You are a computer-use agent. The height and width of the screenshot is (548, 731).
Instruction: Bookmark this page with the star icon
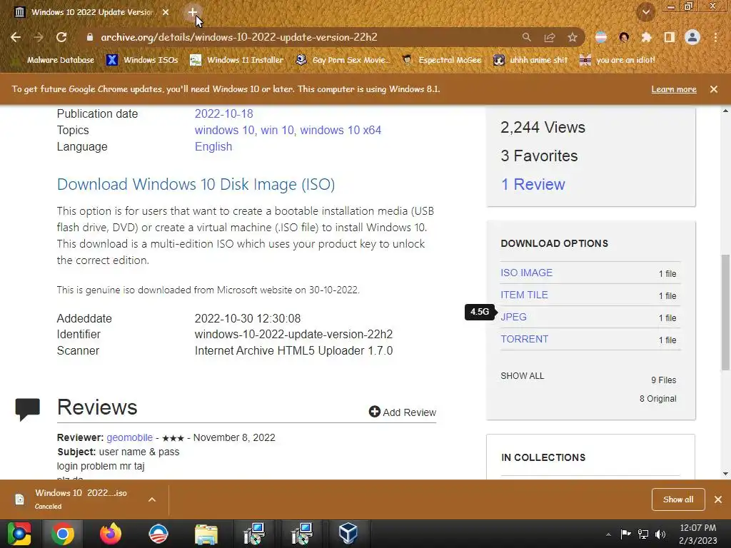coord(573,37)
